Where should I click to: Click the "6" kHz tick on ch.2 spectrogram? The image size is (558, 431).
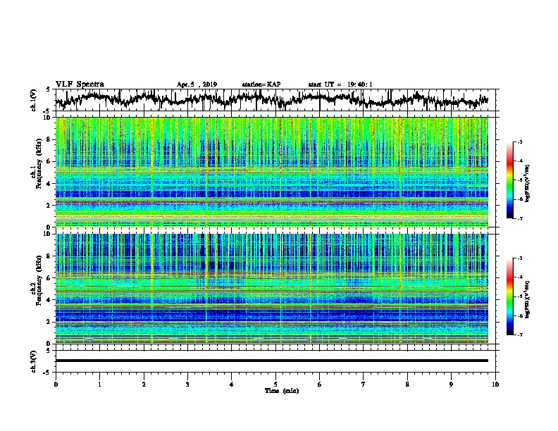click(x=49, y=278)
